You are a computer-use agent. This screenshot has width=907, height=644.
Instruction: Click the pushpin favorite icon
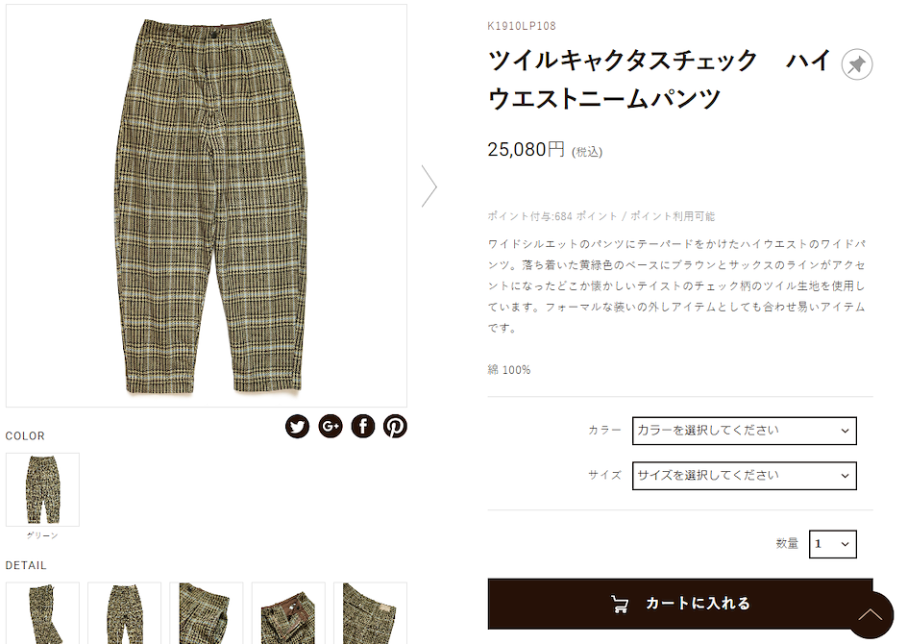pyautogui.click(x=857, y=64)
